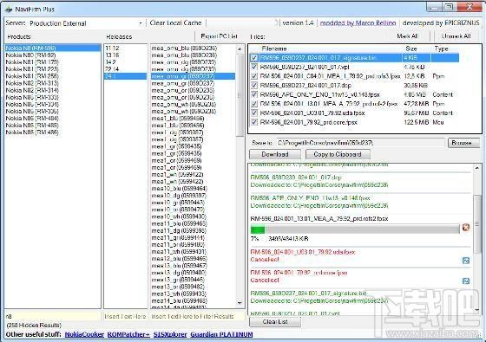Retry the cancelled prd.core.fpsx download

pos(465,281)
